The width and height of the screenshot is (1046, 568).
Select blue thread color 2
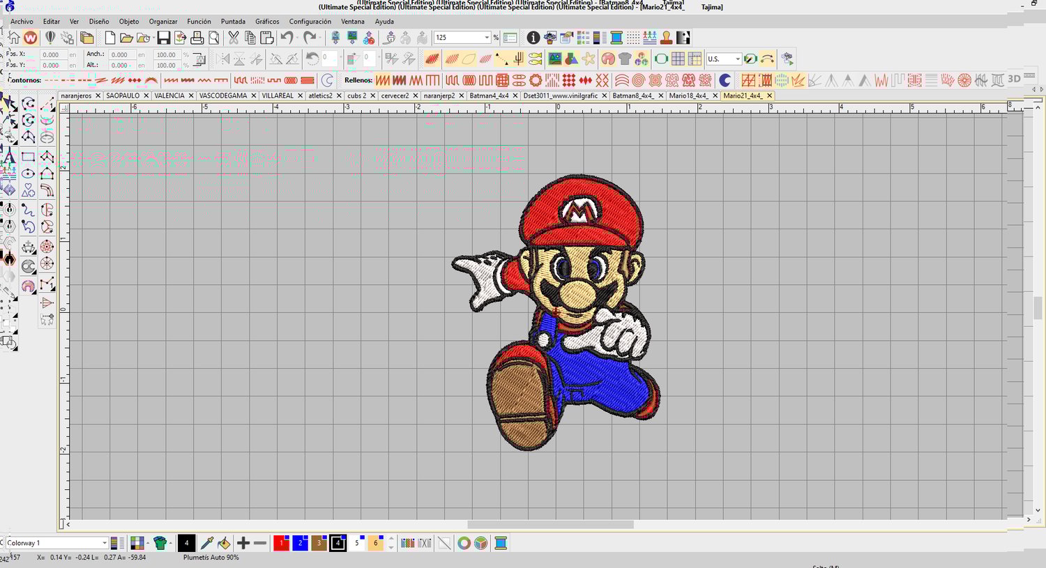click(301, 543)
